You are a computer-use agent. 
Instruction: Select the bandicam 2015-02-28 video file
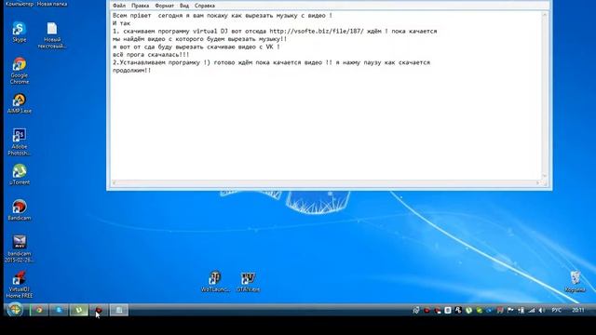[19, 248]
